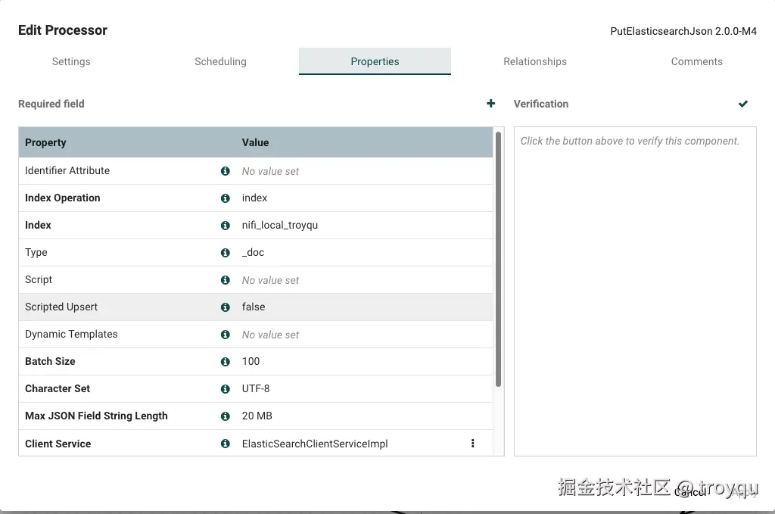This screenshot has width=775, height=514.
Task: Click the Cancel button
Action: pos(690,492)
